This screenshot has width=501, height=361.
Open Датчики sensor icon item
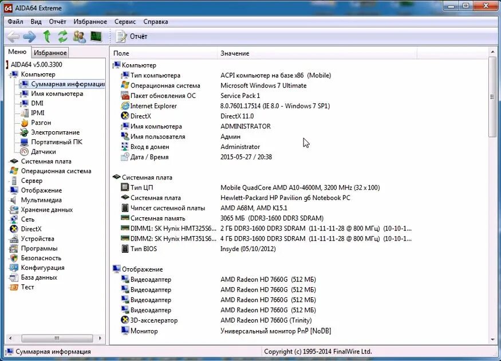click(x=25, y=152)
